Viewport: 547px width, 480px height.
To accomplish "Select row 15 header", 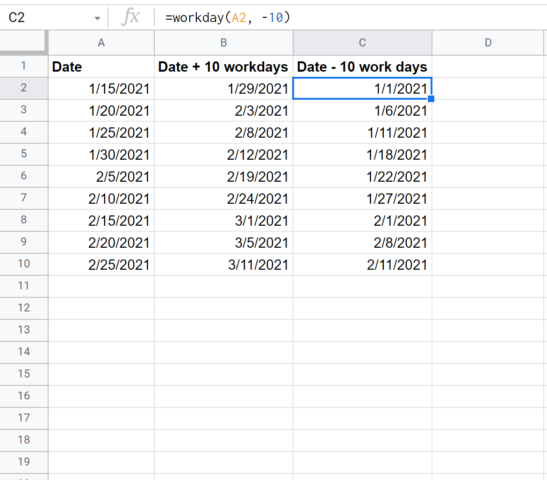I will click(x=23, y=374).
